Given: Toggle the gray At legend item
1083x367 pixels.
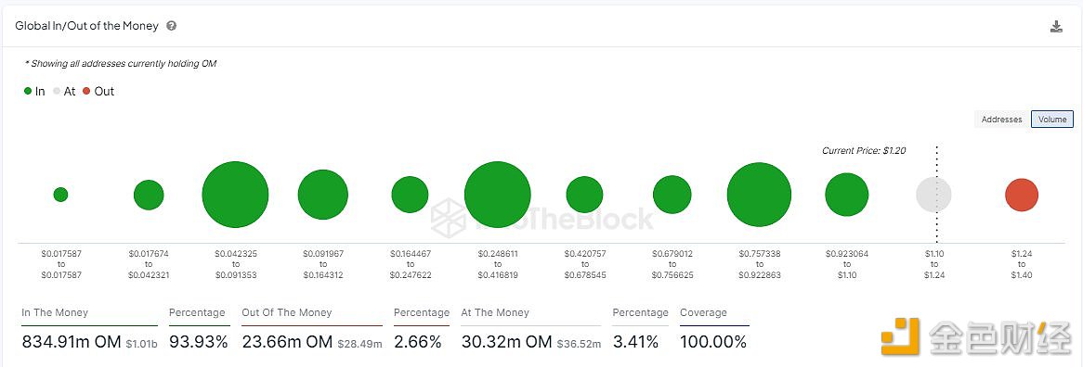Looking at the screenshot, I should point(64,91).
